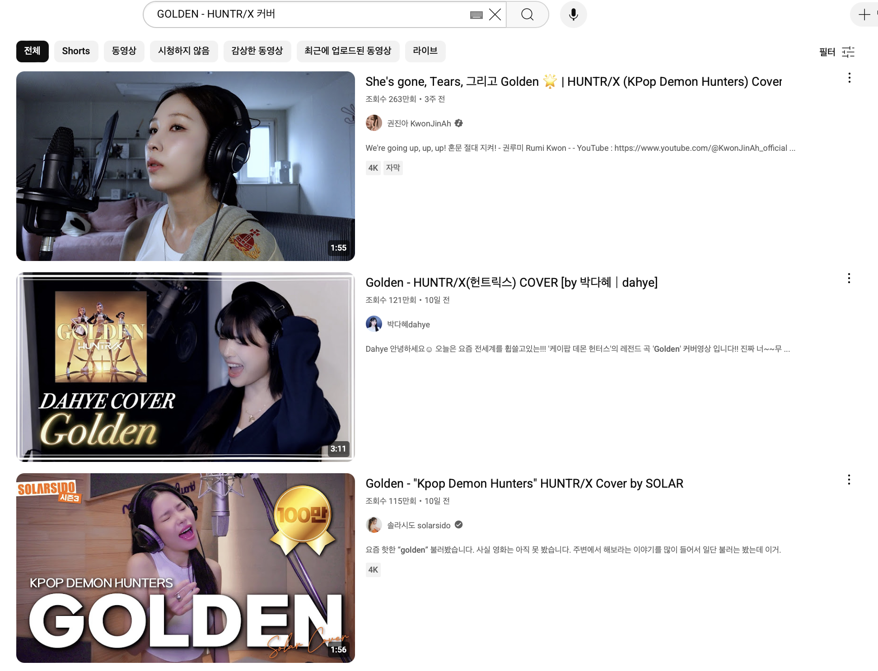878x671 pixels.
Task: Start voice search with the microphone icon
Action: 573,14
